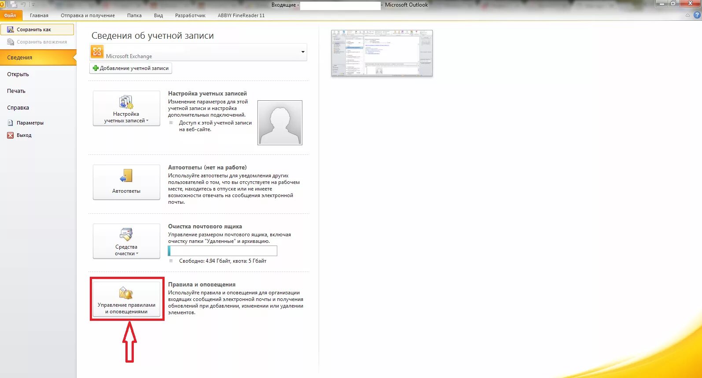The image size is (702, 378).
Task: Click the Правила и оповещения heading
Action: 202,285
